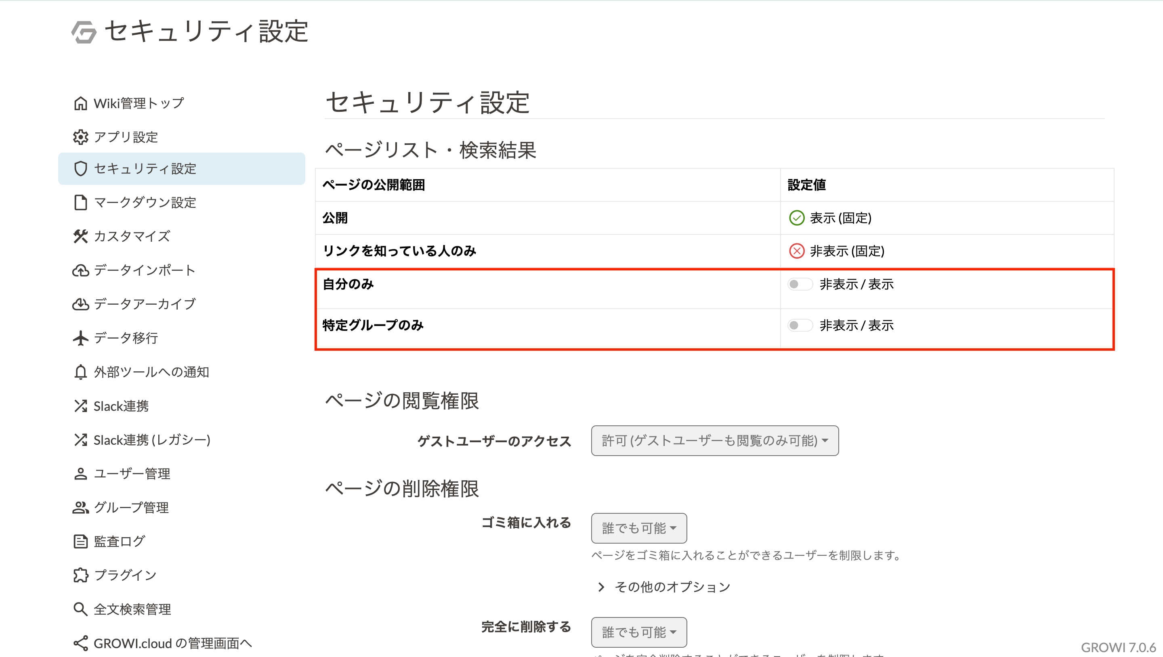Open Wiki管理トップ from the sidebar
This screenshot has width=1163, height=657.
[138, 103]
